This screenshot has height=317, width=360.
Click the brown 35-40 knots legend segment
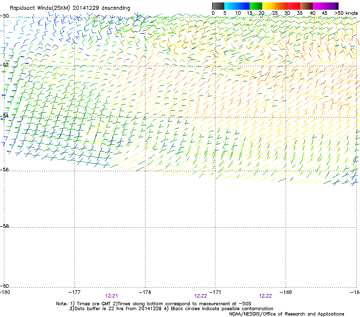[x=306, y=6]
